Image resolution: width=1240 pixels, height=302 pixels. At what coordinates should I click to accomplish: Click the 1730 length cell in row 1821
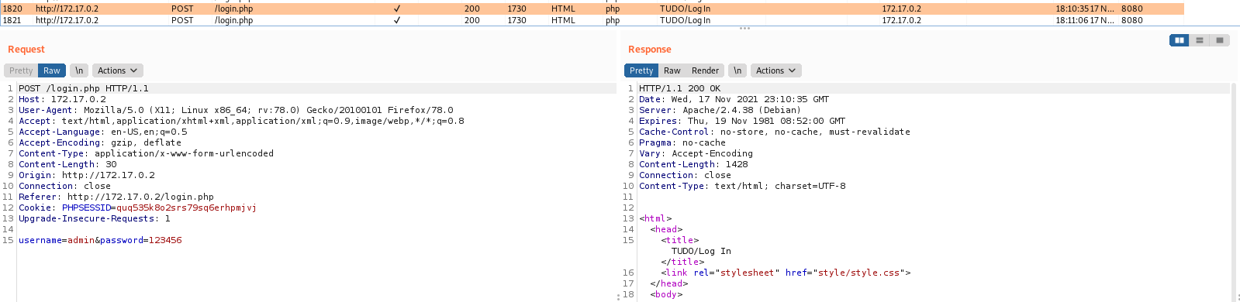(516, 20)
